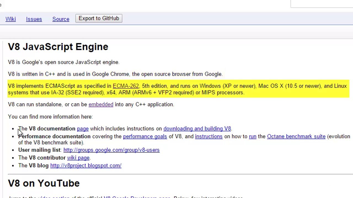Open the v8-users Google group URL
Screen dimensions: 353x198
111,150
